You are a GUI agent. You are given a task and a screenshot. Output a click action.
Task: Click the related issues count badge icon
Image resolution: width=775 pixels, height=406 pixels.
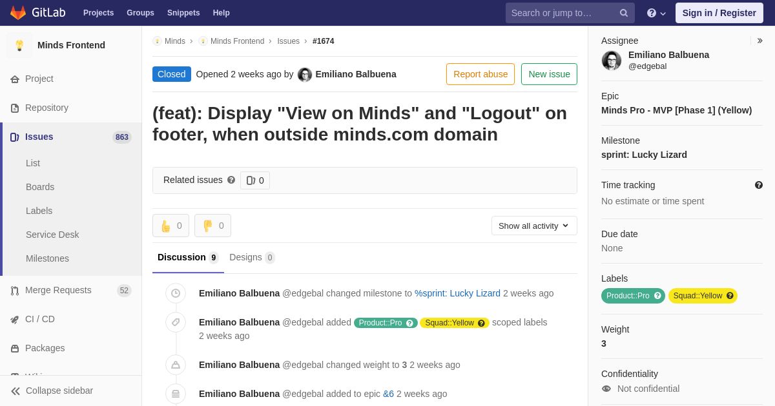point(251,180)
